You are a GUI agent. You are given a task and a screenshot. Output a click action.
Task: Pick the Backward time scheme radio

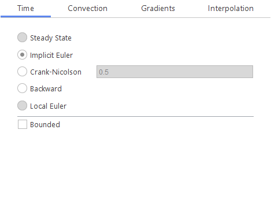pos(22,88)
